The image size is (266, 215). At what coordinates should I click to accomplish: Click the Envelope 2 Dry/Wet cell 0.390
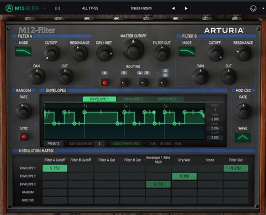click(x=184, y=176)
